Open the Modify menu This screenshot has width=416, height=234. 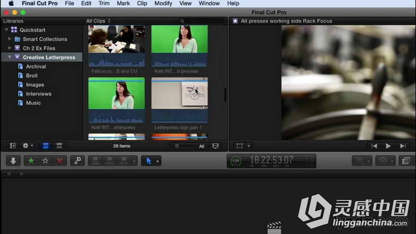click(x=163, y=3)
